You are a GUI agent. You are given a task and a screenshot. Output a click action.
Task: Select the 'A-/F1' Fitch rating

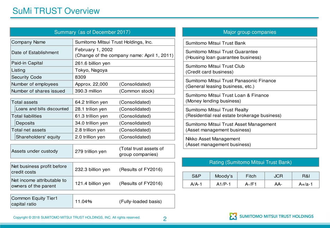[251, 184]
